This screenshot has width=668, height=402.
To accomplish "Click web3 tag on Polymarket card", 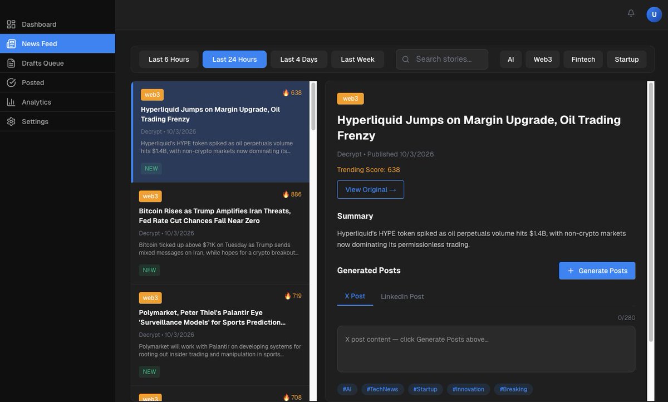I will click(150, 298).
